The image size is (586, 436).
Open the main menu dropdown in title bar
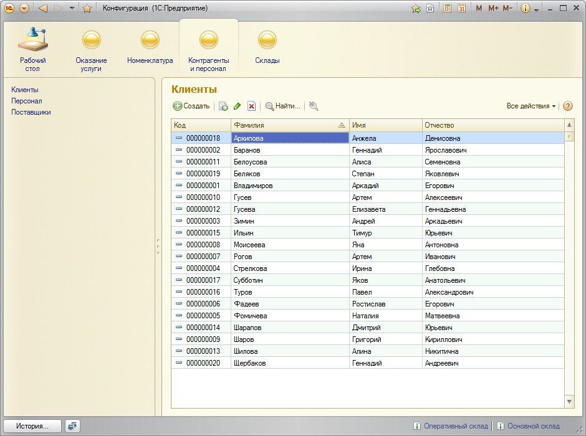24,8
